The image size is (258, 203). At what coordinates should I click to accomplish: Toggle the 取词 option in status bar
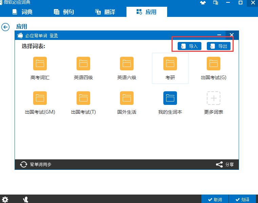click(215, 199)
